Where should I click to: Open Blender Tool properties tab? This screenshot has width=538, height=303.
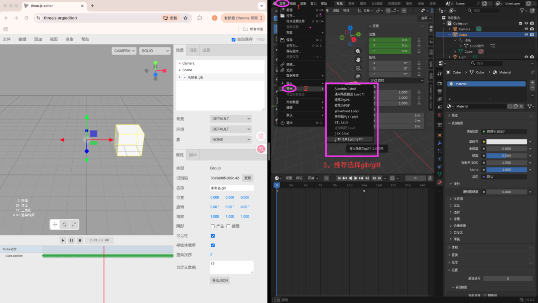(x=439, y=73)
